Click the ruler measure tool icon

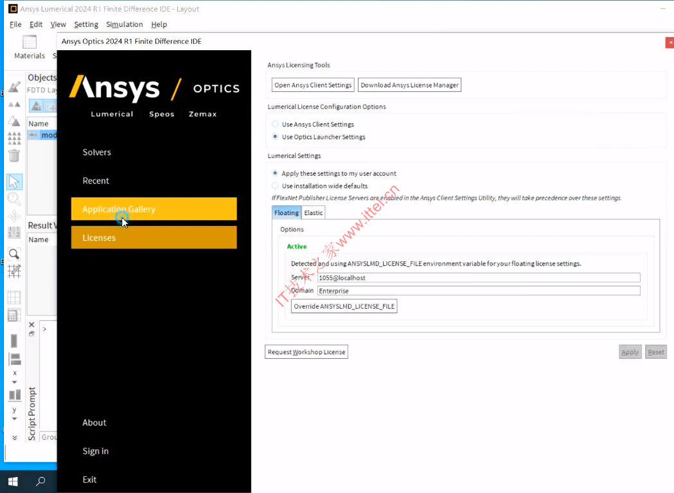(14, 232)
